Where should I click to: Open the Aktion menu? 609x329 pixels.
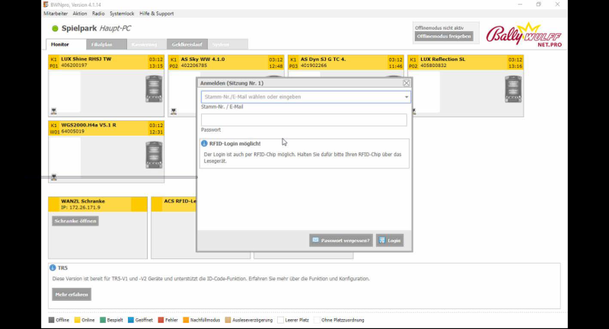[x=80, y=14]
